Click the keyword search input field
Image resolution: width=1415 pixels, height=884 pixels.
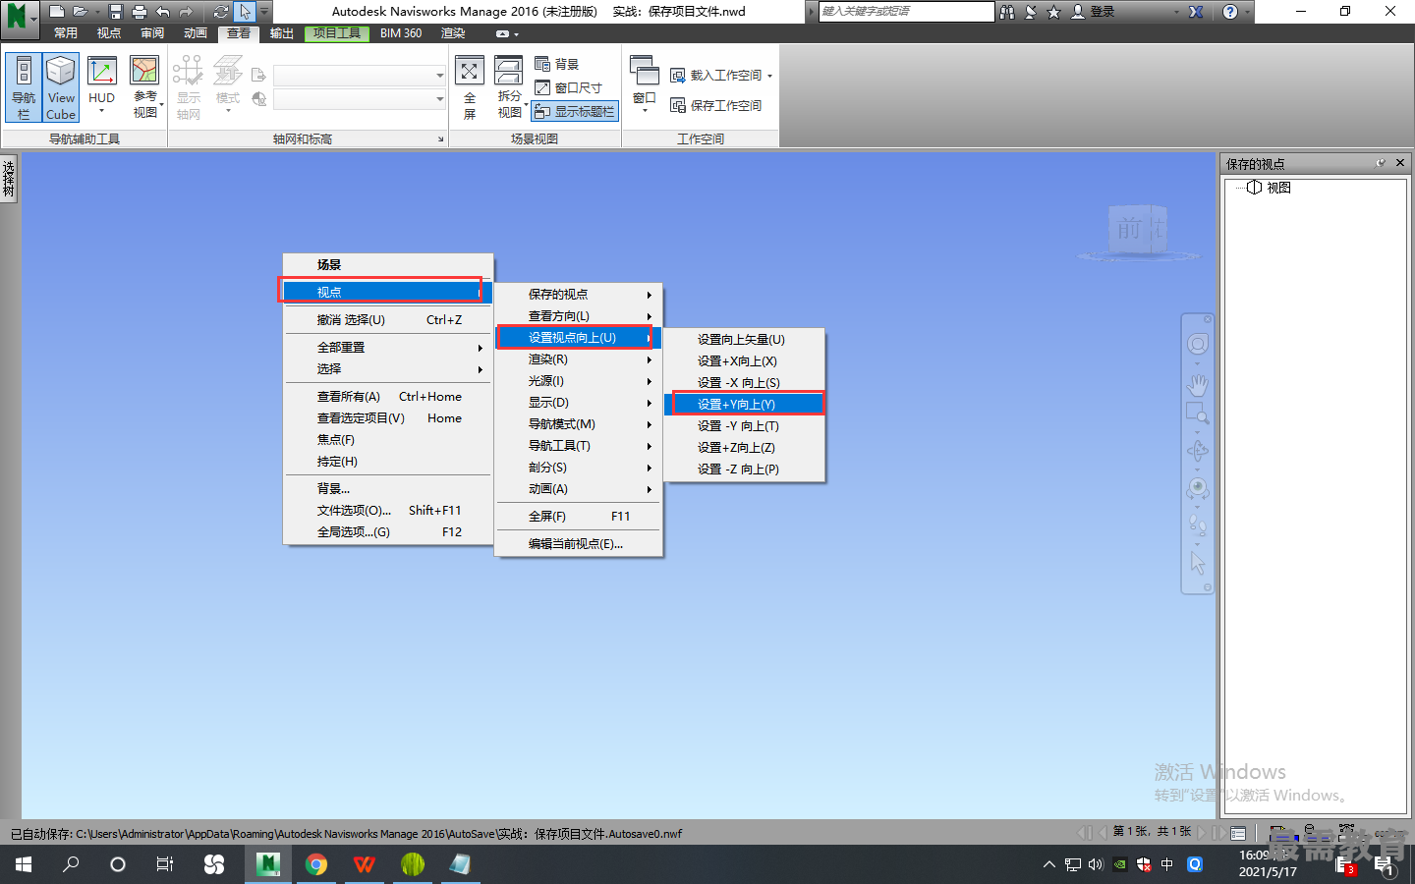point(906,12)
